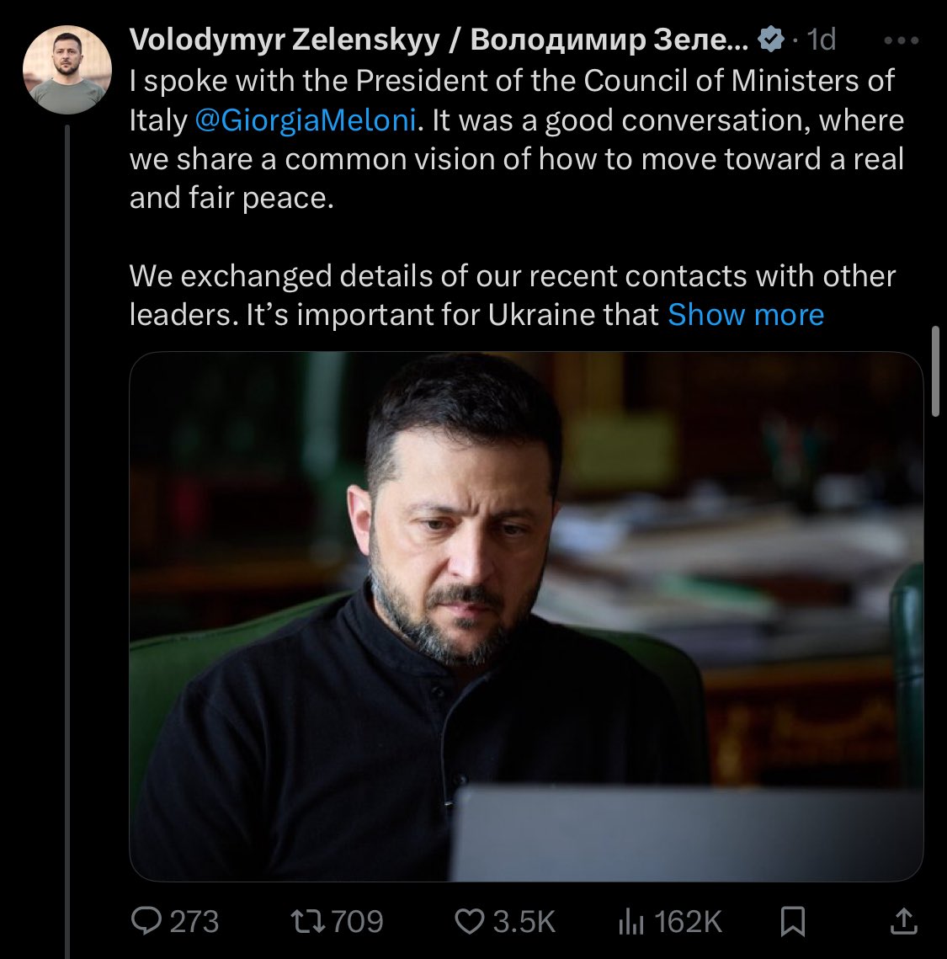
Task: View post analytics bar chart icon
Action: pos(631,921)
